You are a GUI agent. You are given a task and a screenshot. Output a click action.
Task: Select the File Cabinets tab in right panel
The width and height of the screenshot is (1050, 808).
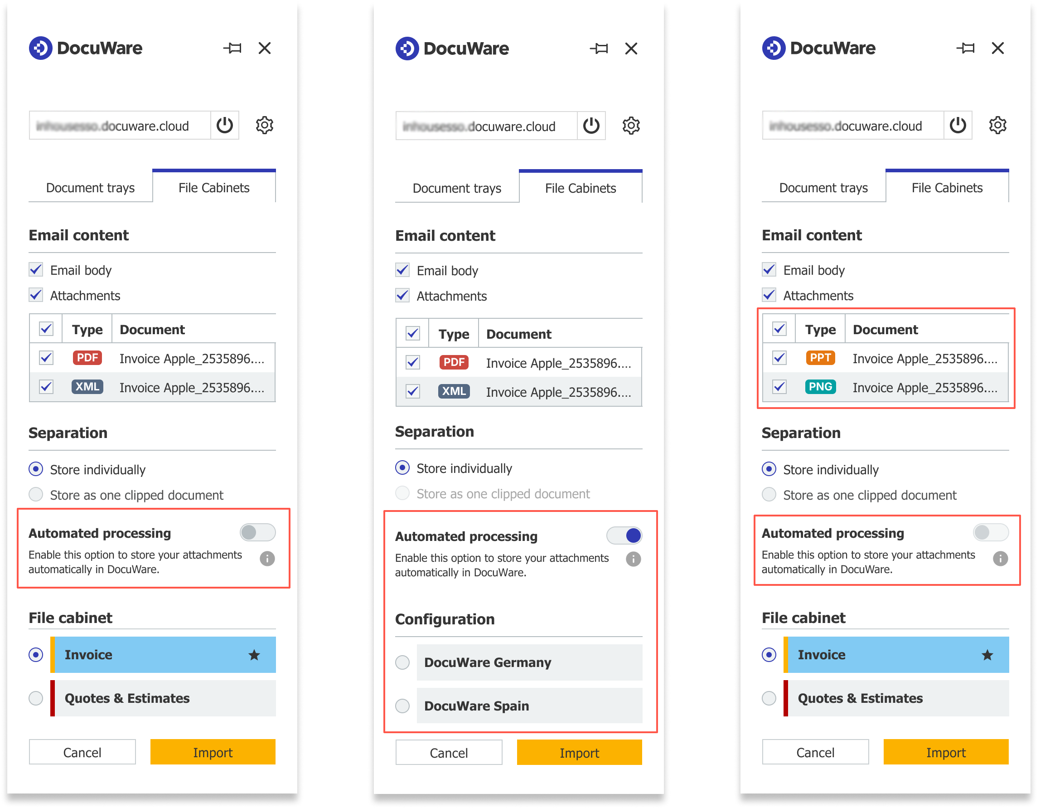pos(947,188)
